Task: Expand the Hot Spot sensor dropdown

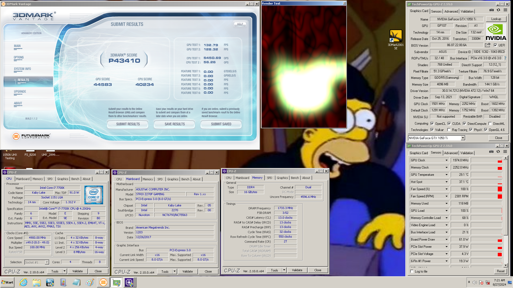Action: point(446,182)
